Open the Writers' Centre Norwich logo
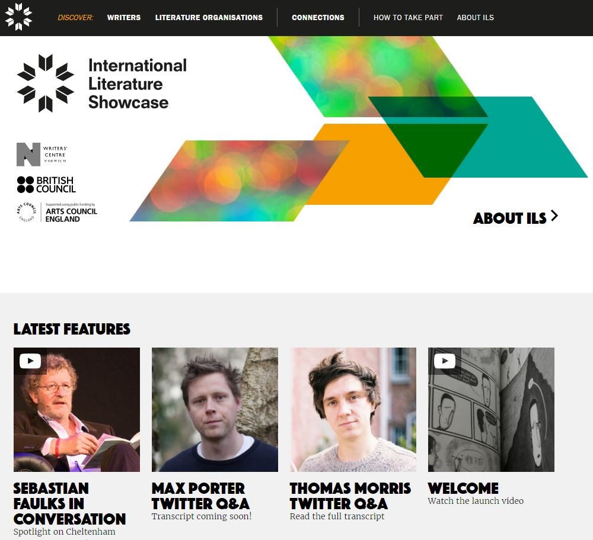593x540 pixels. click(x=42, y=155)
